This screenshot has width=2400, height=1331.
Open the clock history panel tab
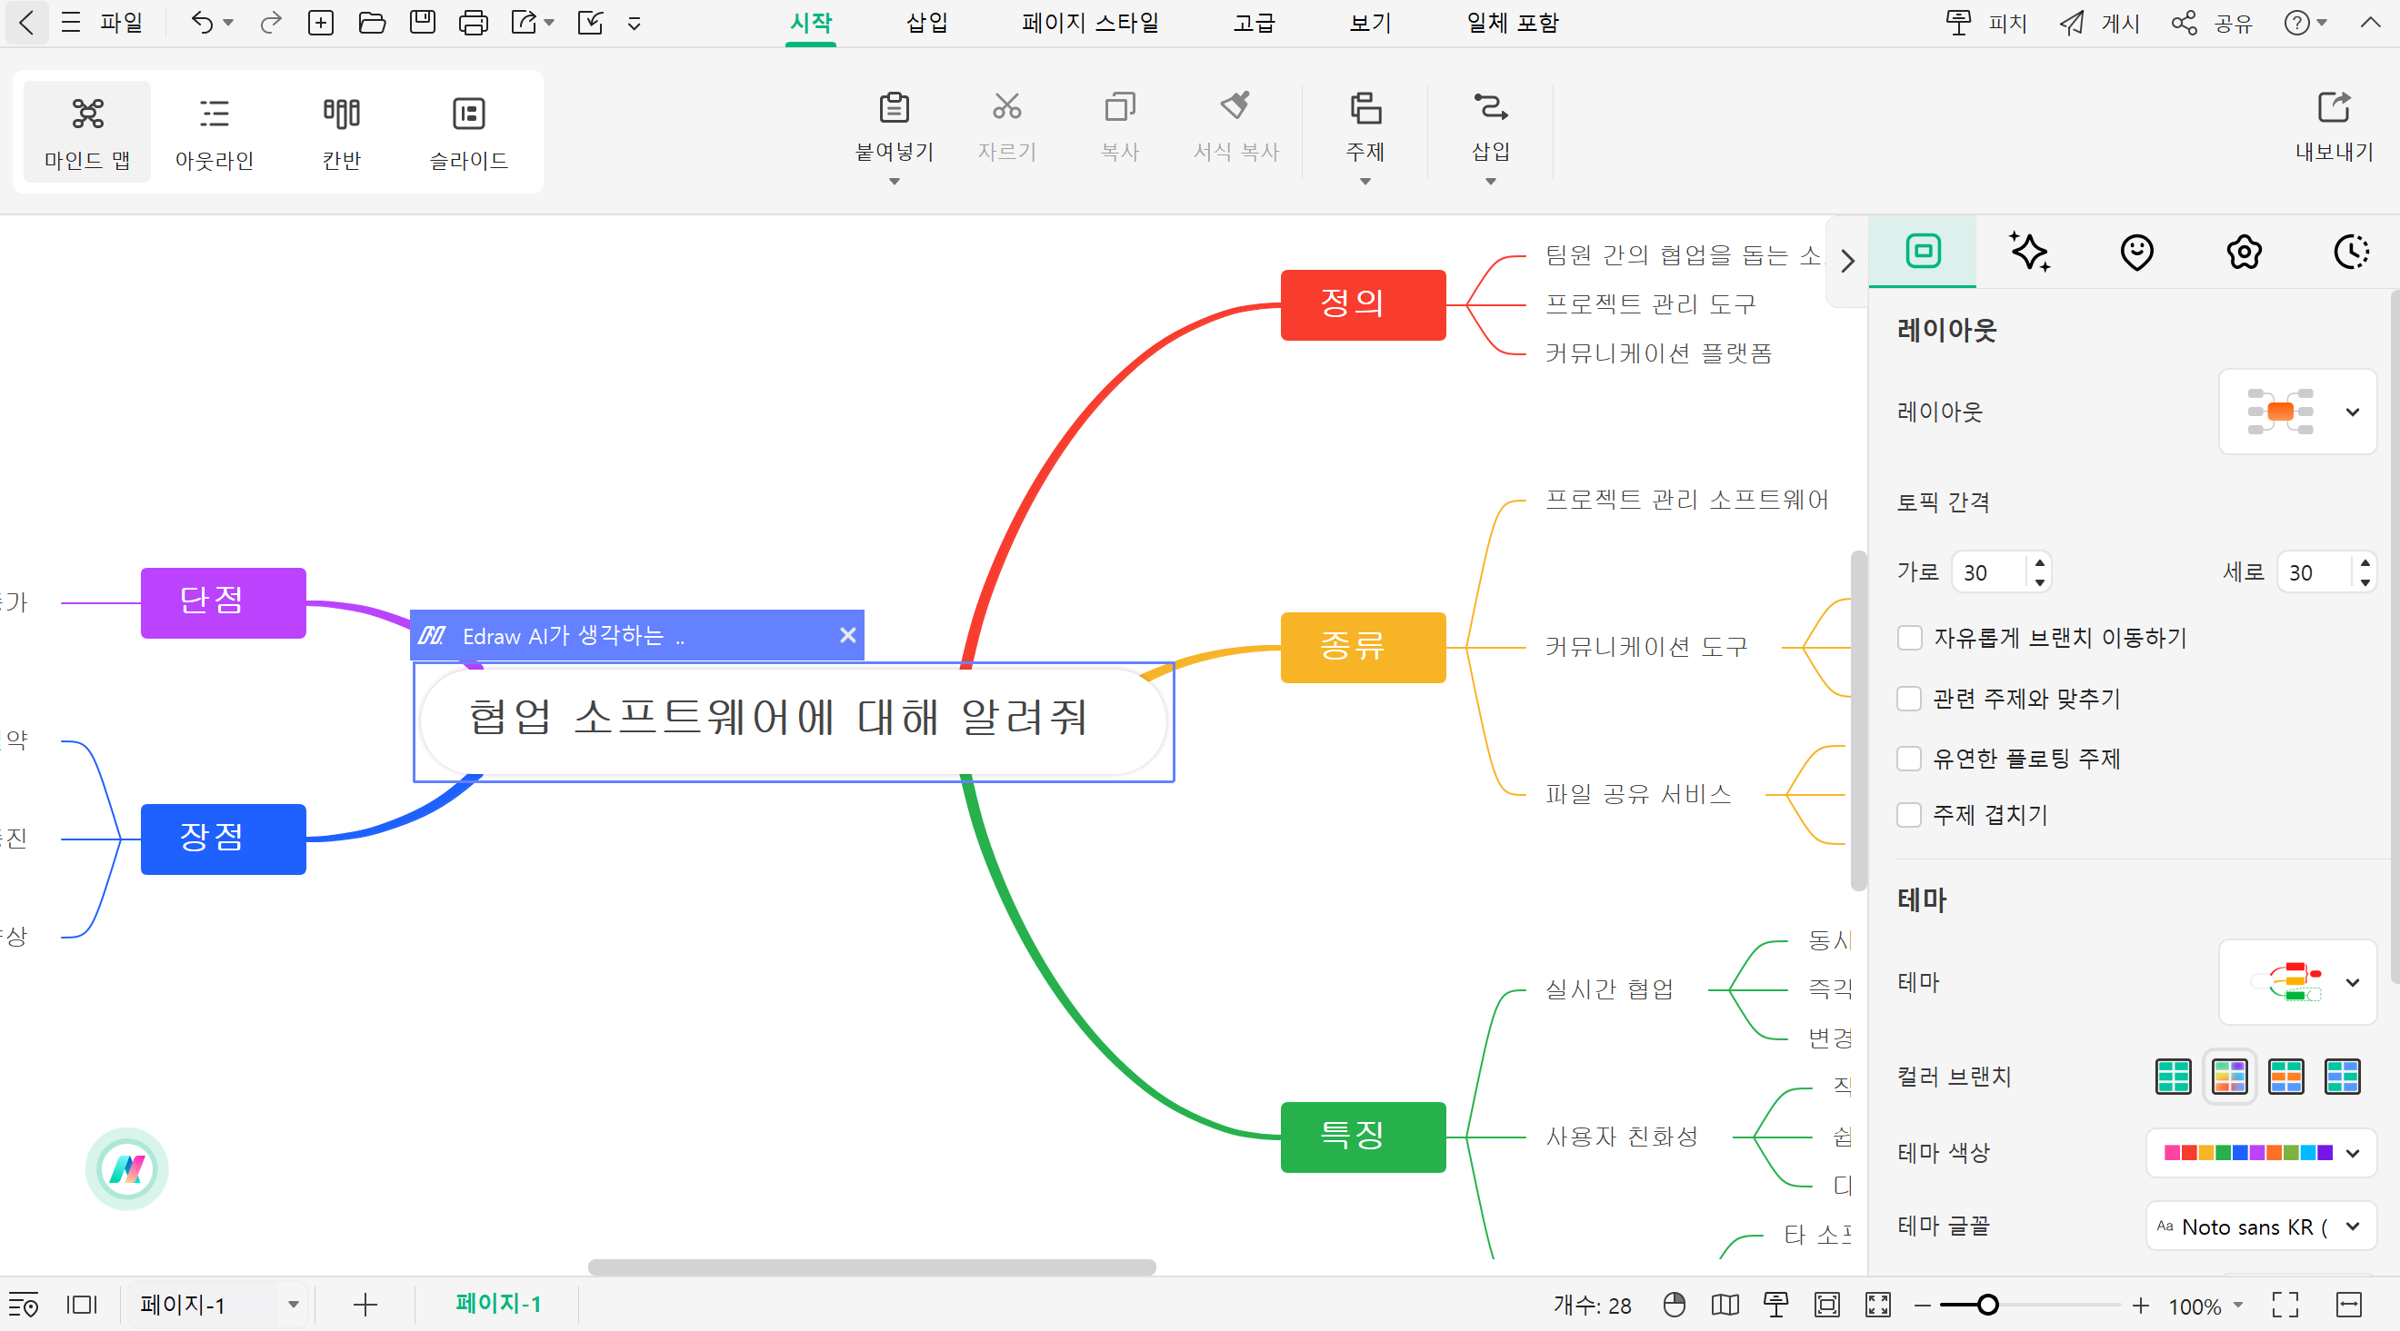click(2352, 252)
